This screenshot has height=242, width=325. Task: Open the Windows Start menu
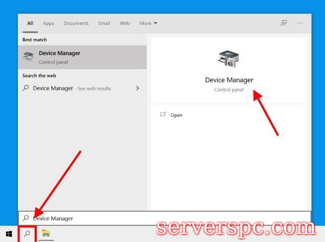point(9,234)
